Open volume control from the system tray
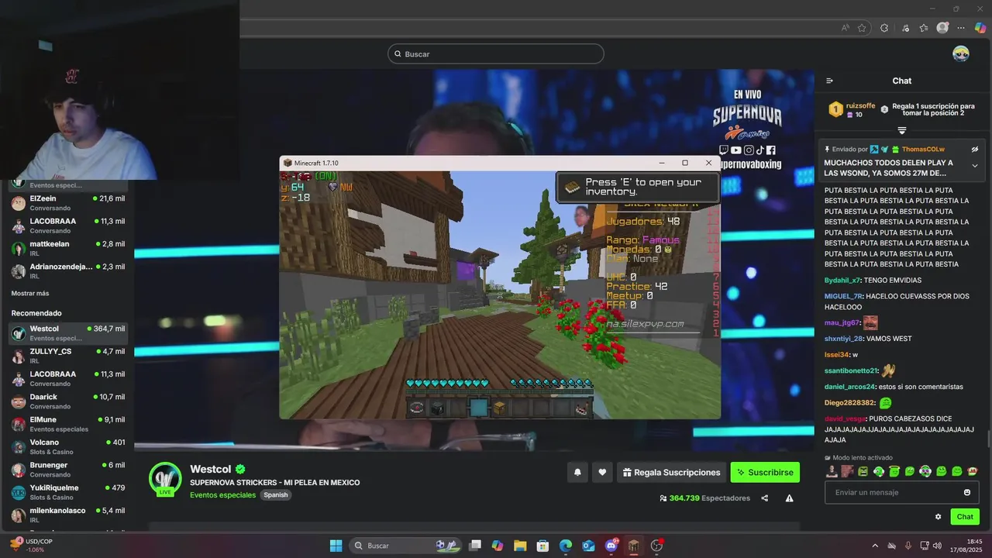This screenshot has height=558, width=992. pos(938,546)
